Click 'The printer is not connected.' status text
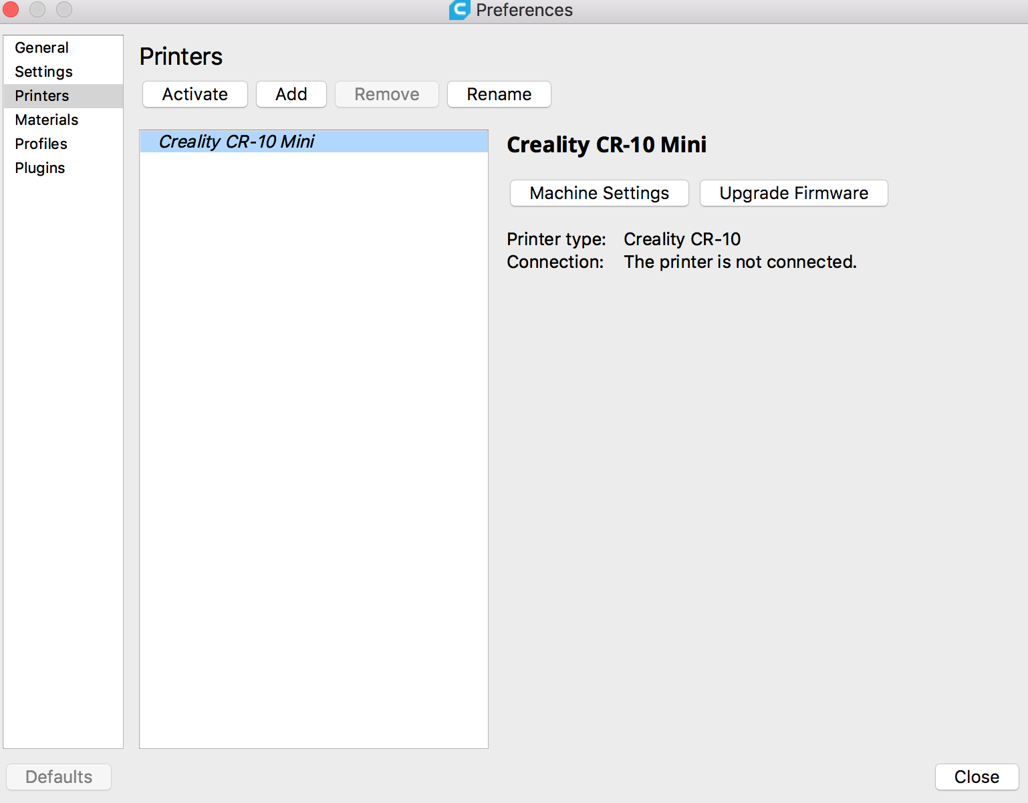Viewport: 1028px width, 803px height. point(741,262)
